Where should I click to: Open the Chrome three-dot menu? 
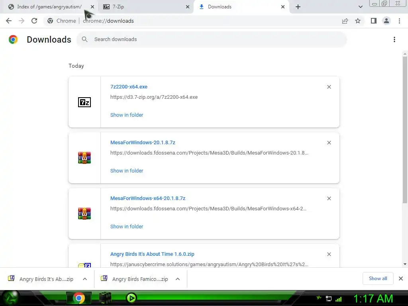click(x=399, y=21)
